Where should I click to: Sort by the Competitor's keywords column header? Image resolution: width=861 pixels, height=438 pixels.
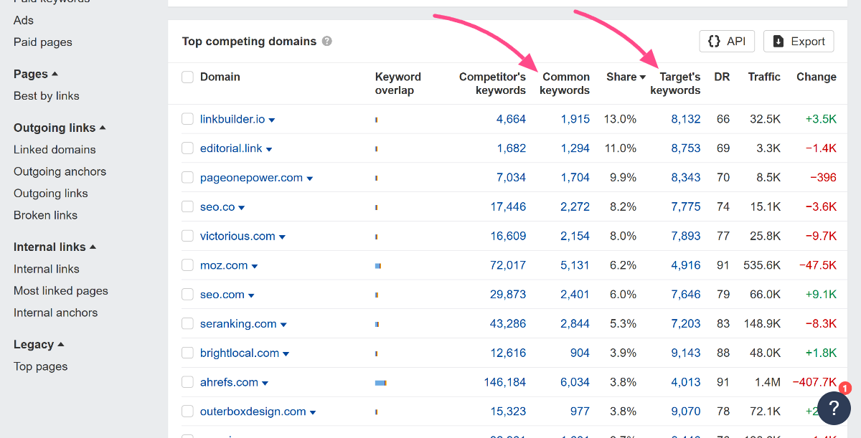click(x=493, y=83)
